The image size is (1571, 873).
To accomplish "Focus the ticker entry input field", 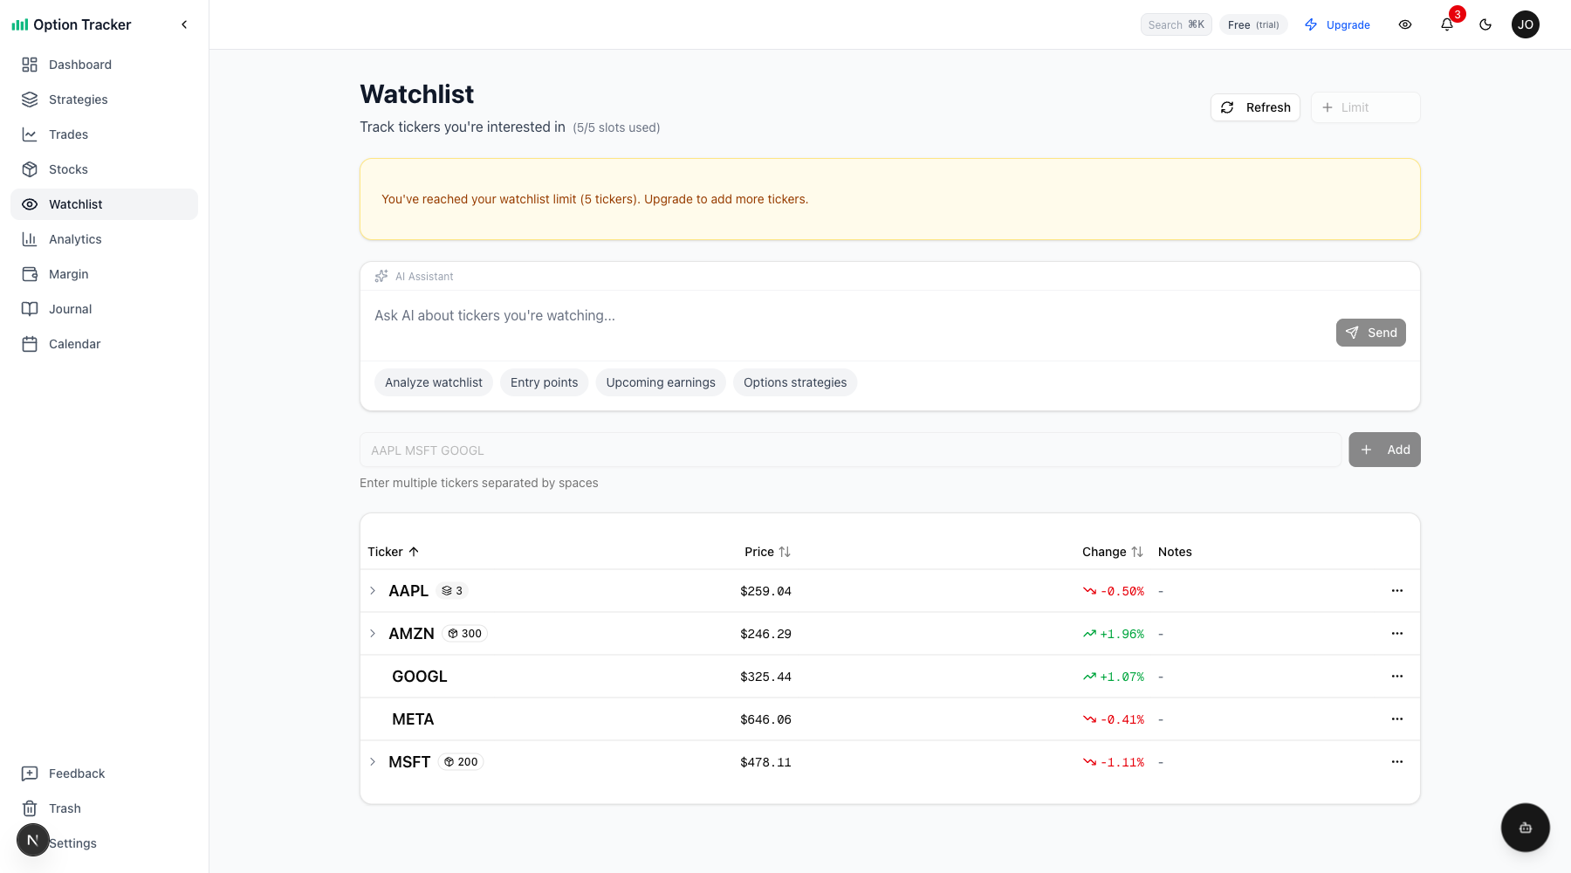I will click(x=850, y=450).
